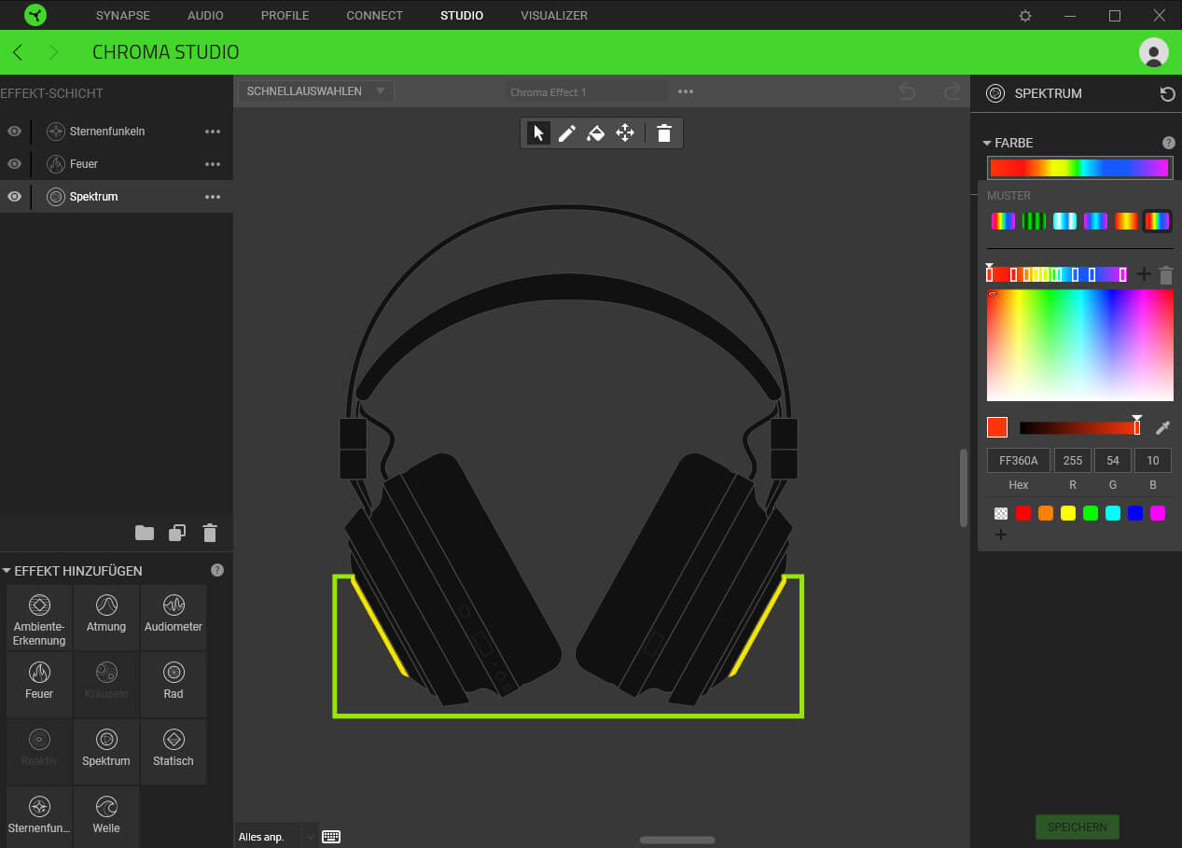Open the Audio tab
Viewport: 1182px width, 848px height.
[x=205, y=15]
